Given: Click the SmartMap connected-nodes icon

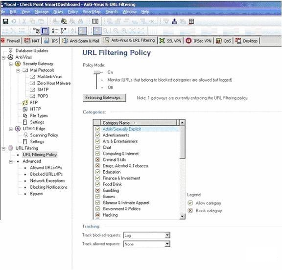Looking at the screenshot, I should point(63,31).
